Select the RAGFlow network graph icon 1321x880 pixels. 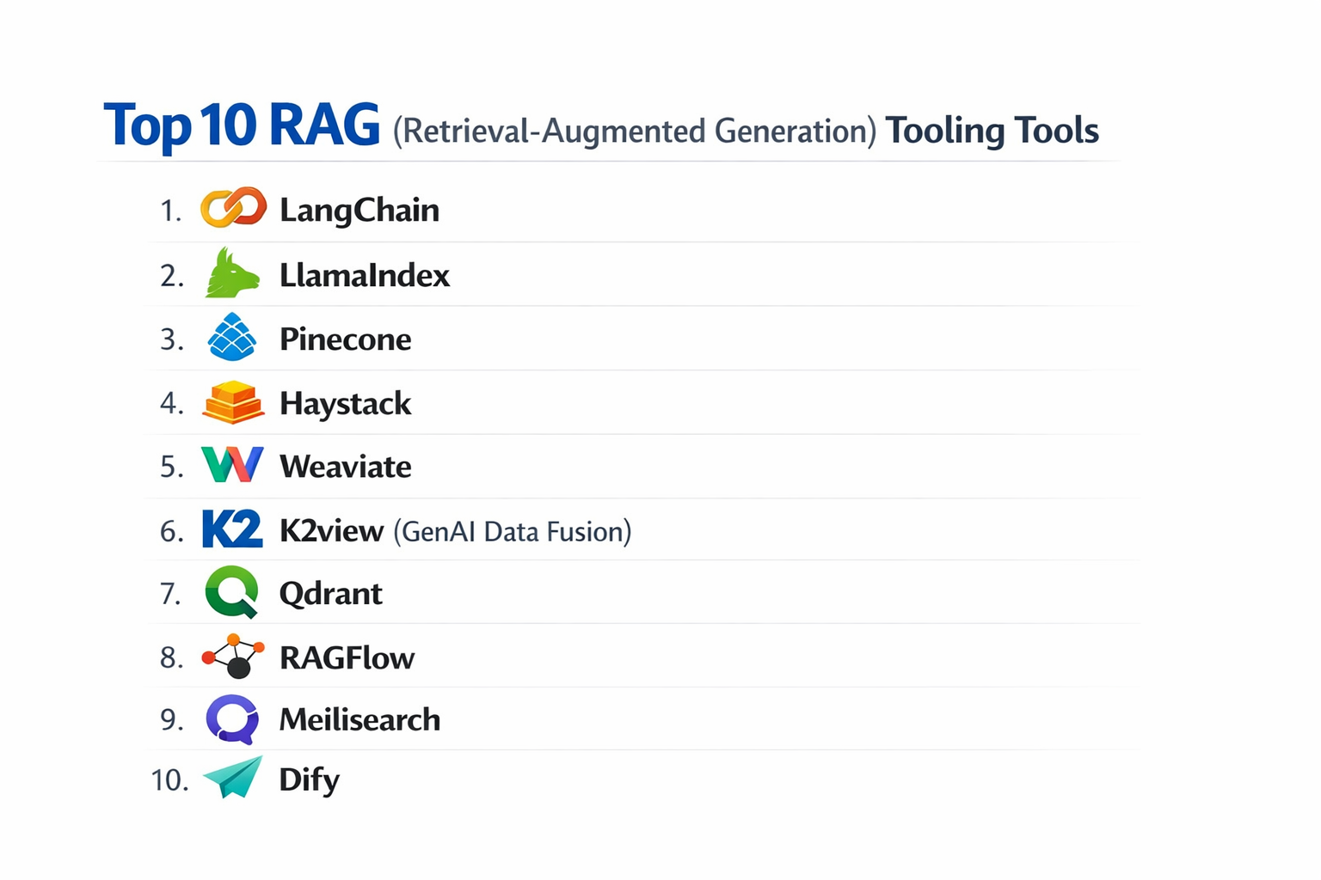point(231,656)
